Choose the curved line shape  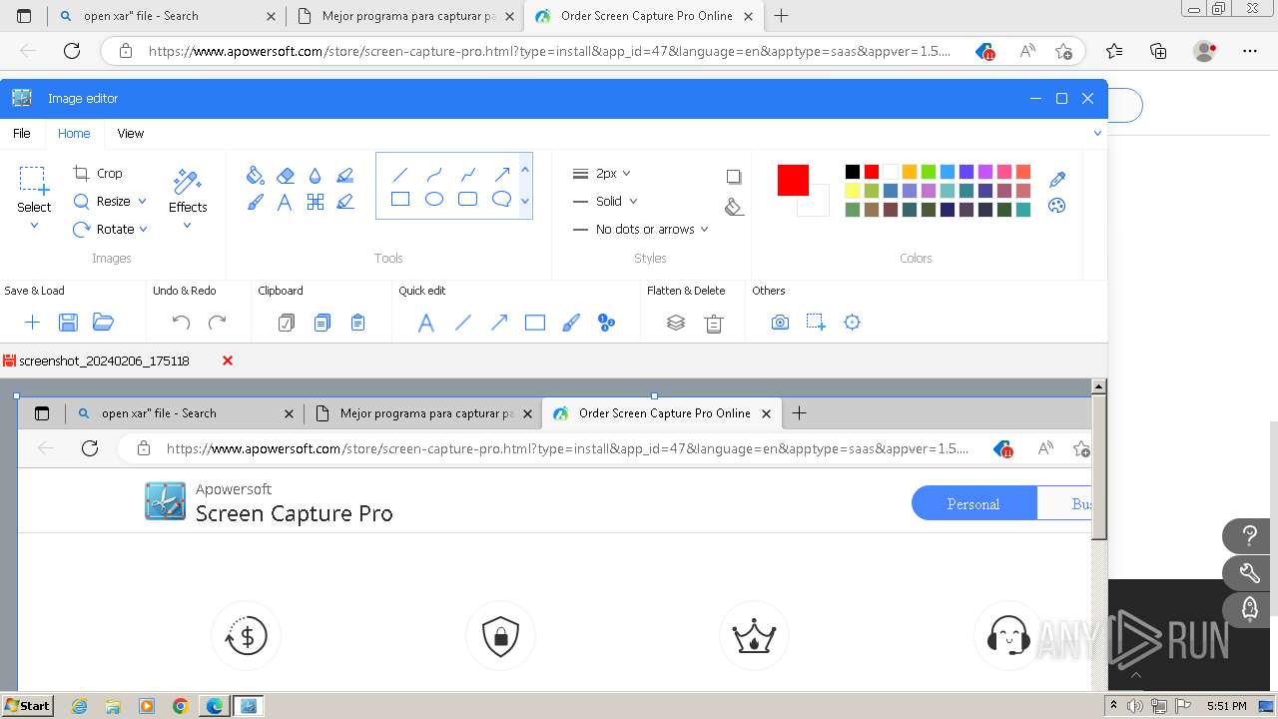(x=433, y=174)
